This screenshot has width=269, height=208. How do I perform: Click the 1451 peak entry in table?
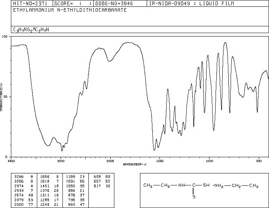coord(45,186)
